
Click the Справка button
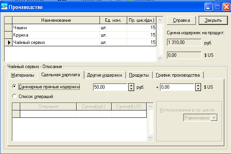pos(181,20)
